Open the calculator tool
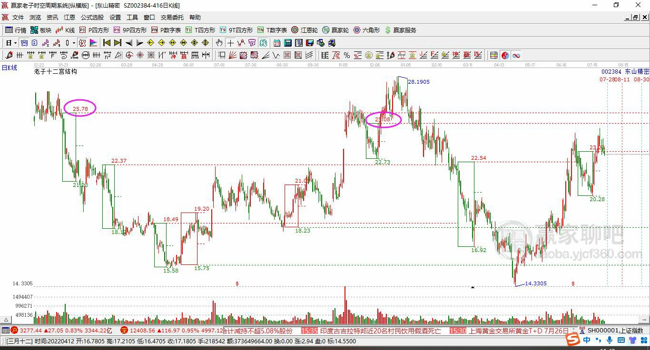The height and width of the screenshot is (350, 650). point(288,43)
